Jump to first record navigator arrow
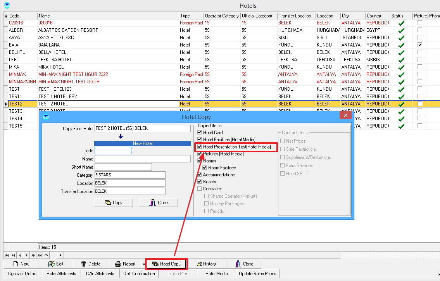Viewport: 440px width, 281px height. click(x=7, y=255)
